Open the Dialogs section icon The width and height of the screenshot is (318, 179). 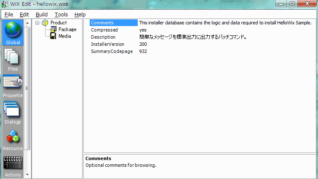tap(11, 109)
